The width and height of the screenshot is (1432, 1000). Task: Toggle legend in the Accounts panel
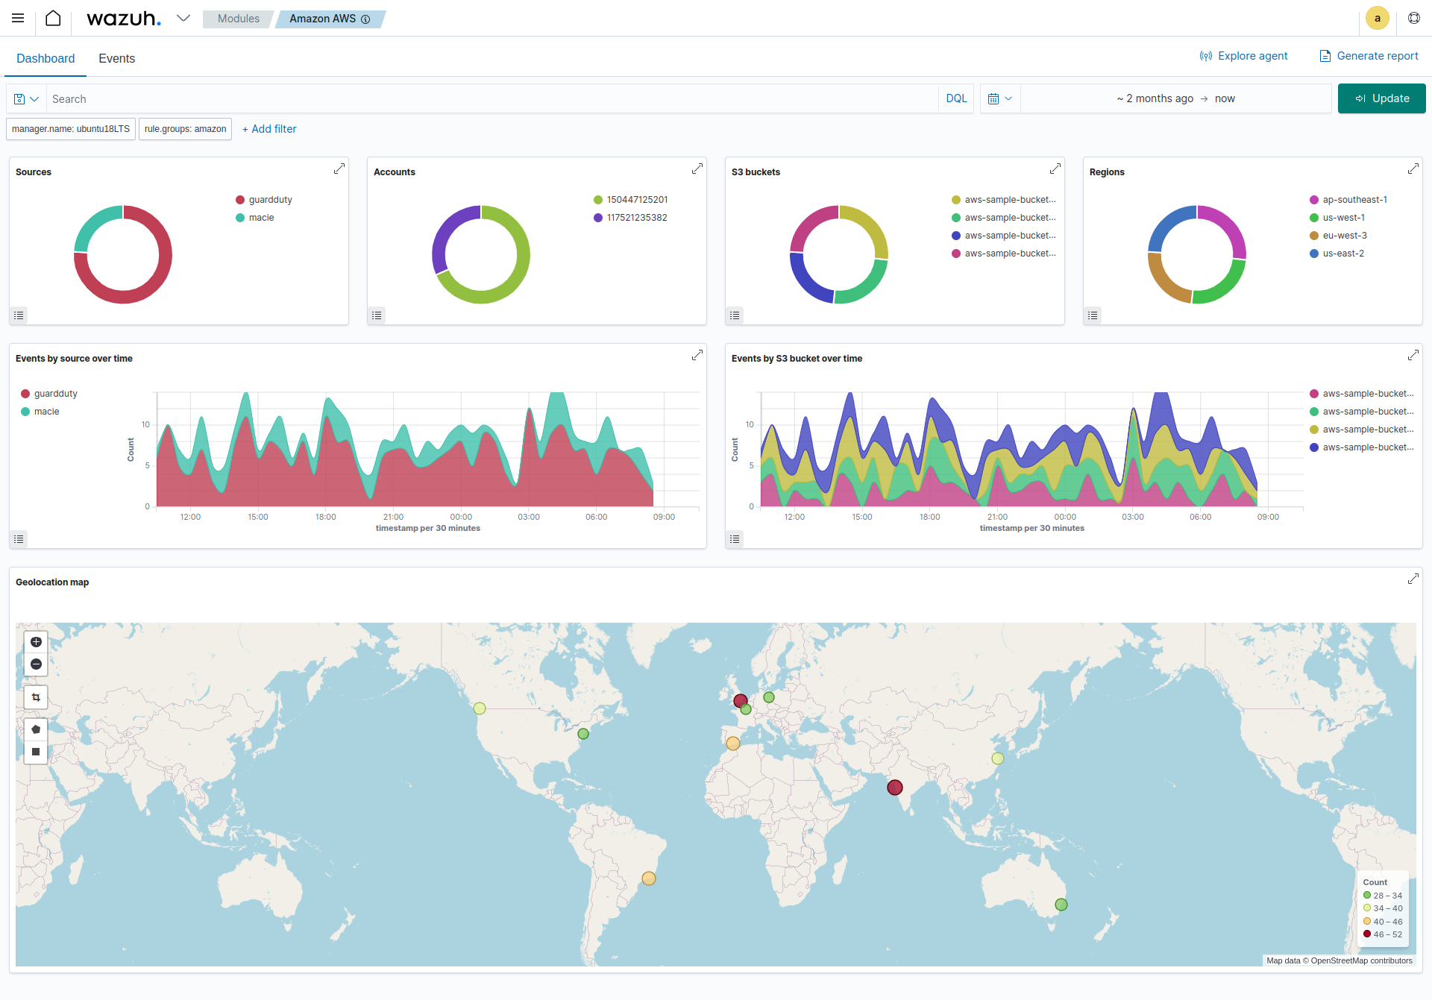click(377, 315)
